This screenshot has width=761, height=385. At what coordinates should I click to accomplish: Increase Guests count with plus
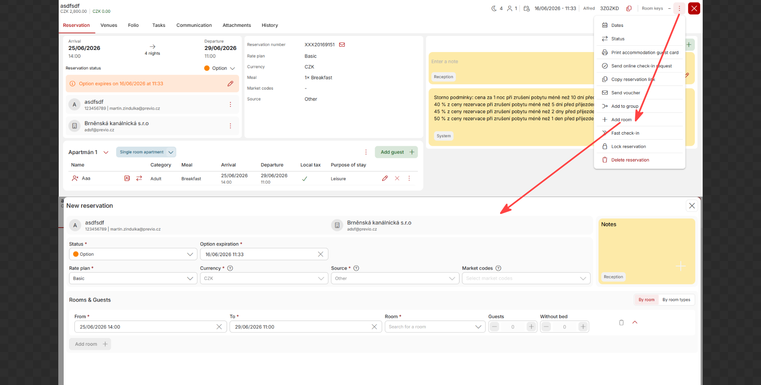531,327
